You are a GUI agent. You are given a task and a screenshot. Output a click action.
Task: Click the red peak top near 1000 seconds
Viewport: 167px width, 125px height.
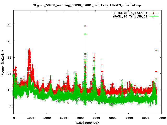pyautogui.click(x=29, y=49)
